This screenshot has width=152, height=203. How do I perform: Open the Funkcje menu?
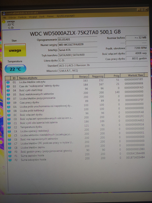22,17
